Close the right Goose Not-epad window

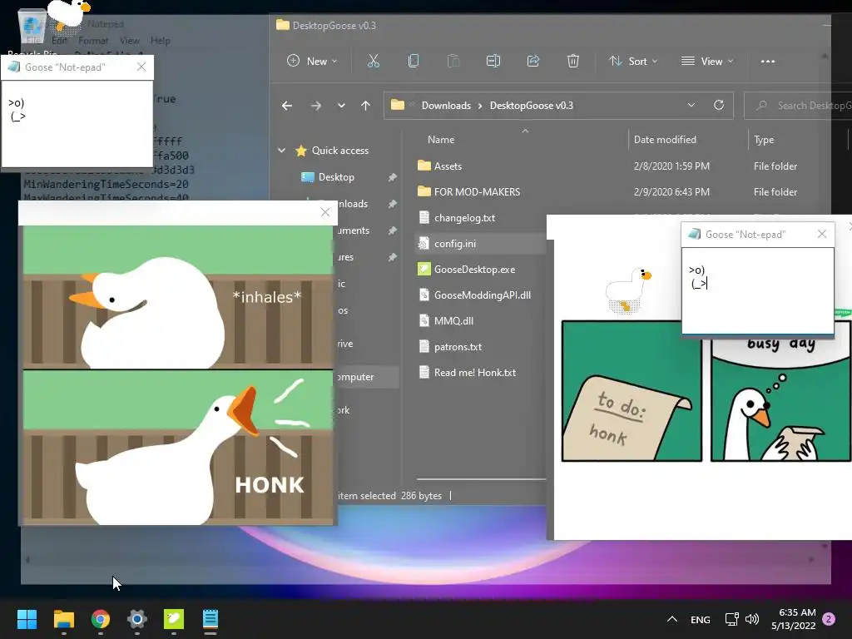click(x=821, y=234)
